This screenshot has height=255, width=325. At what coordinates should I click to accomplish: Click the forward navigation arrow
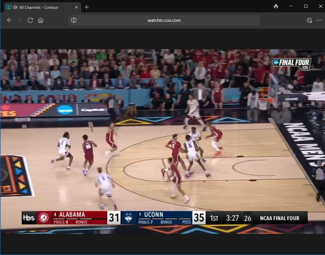(20, 20)
